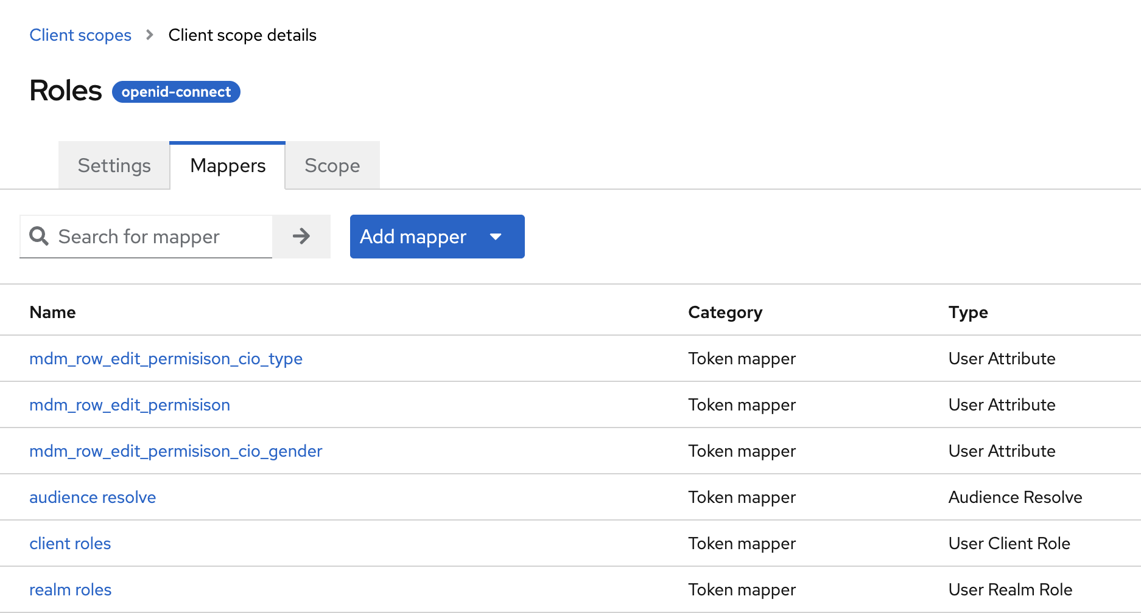
Task: Select the Mappers tab
Action: (227, 165)
